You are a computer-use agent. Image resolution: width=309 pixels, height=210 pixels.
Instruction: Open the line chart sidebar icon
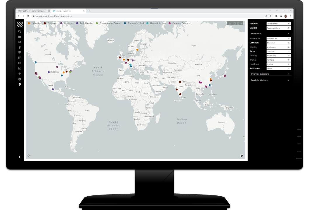click(x=20, y=69)
